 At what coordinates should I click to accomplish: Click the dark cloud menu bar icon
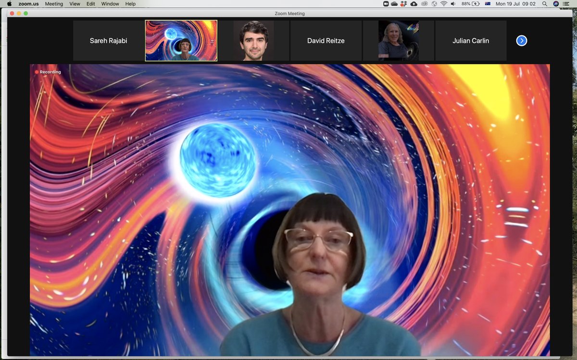coord(394,4)
